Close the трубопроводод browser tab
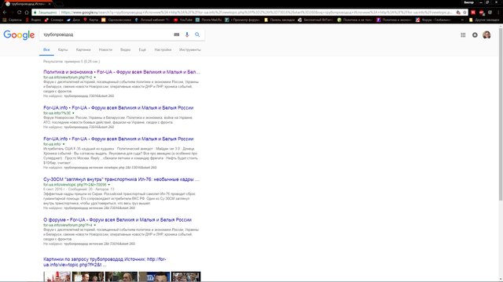This screenshot has width=503, height=282. click(x=50, y=4)
